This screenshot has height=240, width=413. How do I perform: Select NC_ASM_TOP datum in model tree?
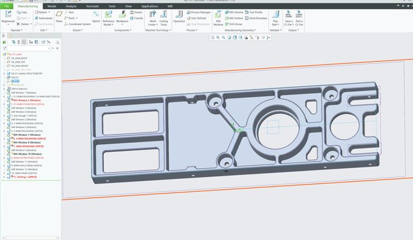click(x=18, y=62)
